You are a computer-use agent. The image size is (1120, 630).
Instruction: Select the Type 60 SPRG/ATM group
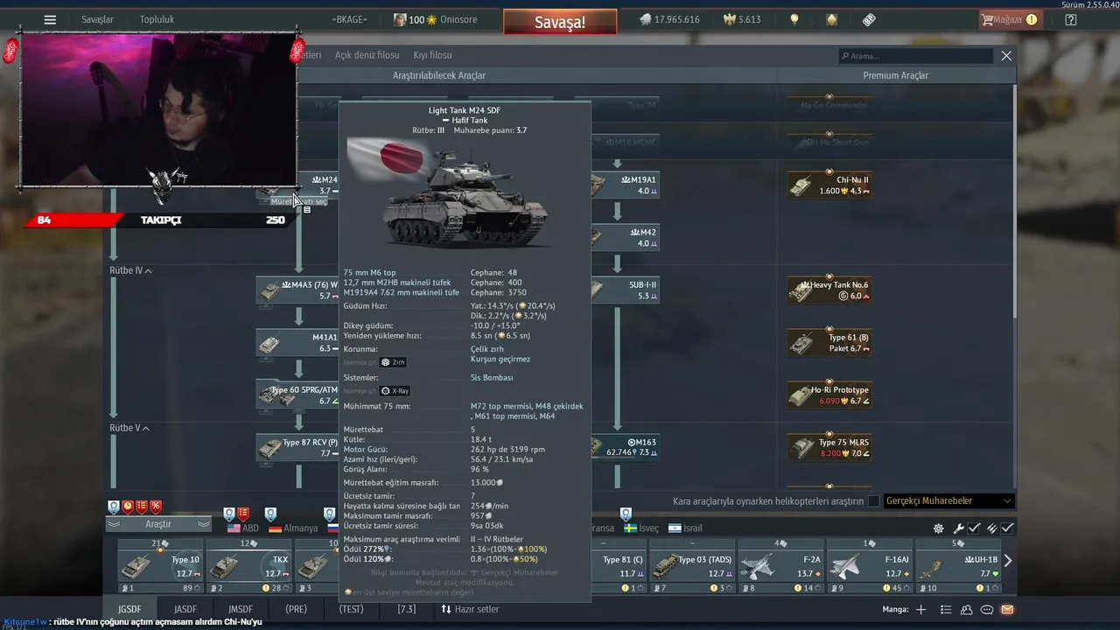point(297,395)
